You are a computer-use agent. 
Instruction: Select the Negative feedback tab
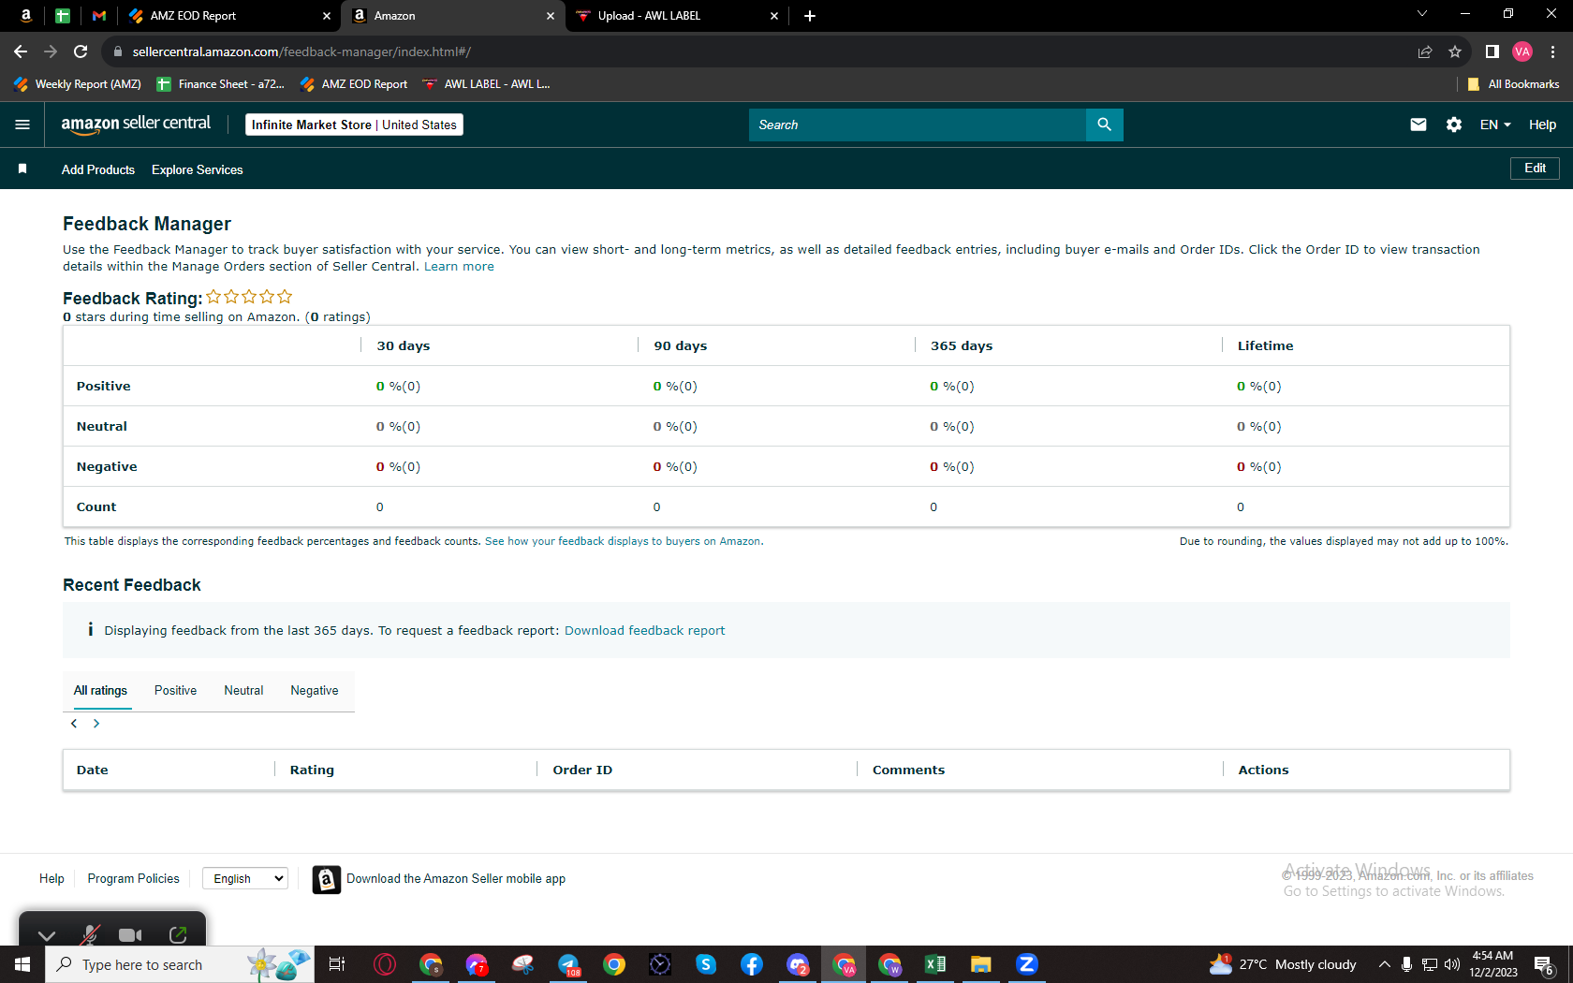[315, 691]
